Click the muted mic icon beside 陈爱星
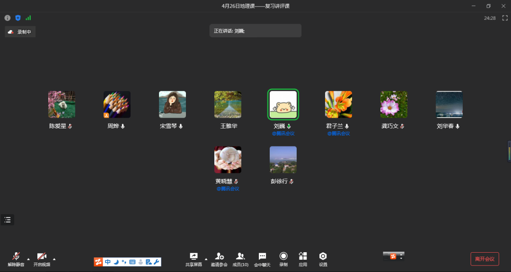511x272 pixels. coord(70,126)
